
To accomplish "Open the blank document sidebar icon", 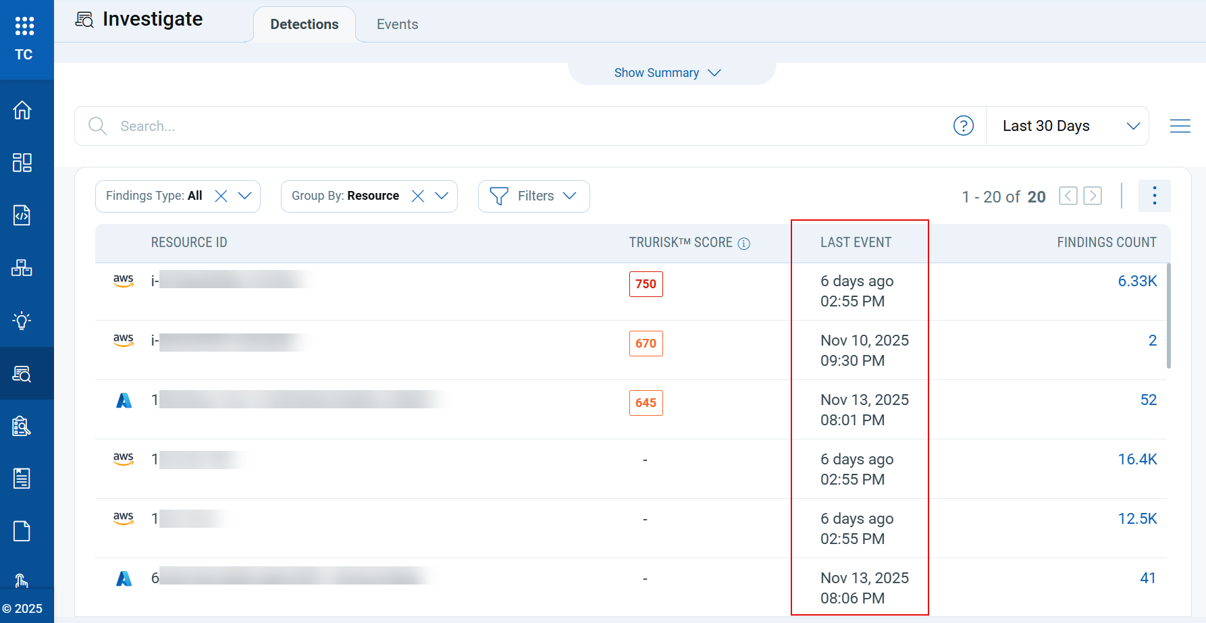I will coord(22,531).
